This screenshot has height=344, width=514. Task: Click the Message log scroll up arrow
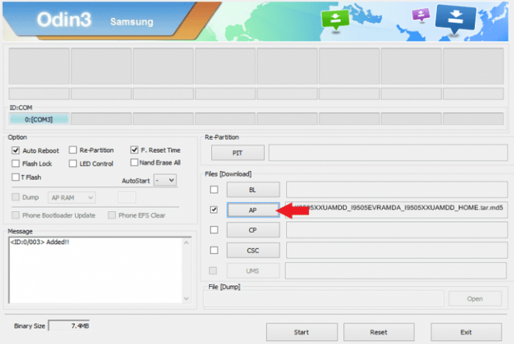[x=186, y=243]
